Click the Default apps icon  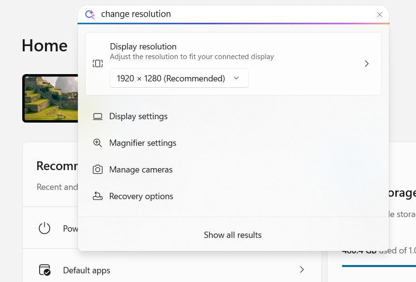point(45,270)
